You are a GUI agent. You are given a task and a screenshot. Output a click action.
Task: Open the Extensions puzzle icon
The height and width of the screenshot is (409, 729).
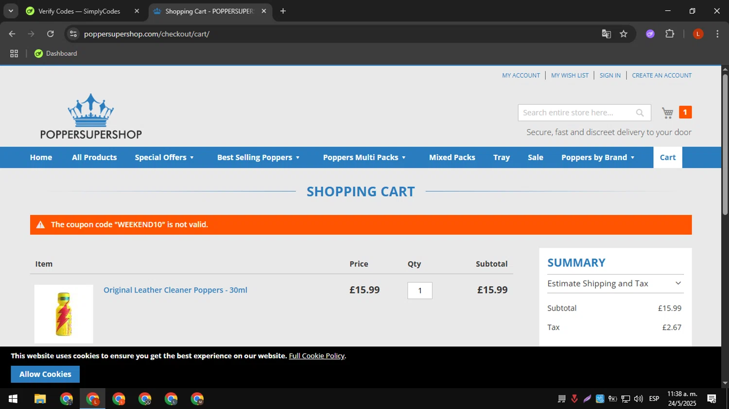pyautogui.click(x=670, y=34)
